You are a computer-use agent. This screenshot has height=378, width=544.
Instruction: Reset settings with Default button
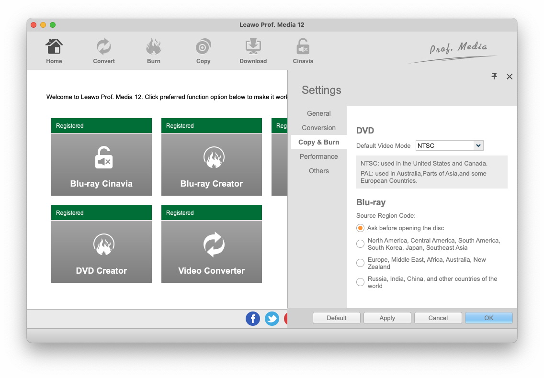pos(337,318)
